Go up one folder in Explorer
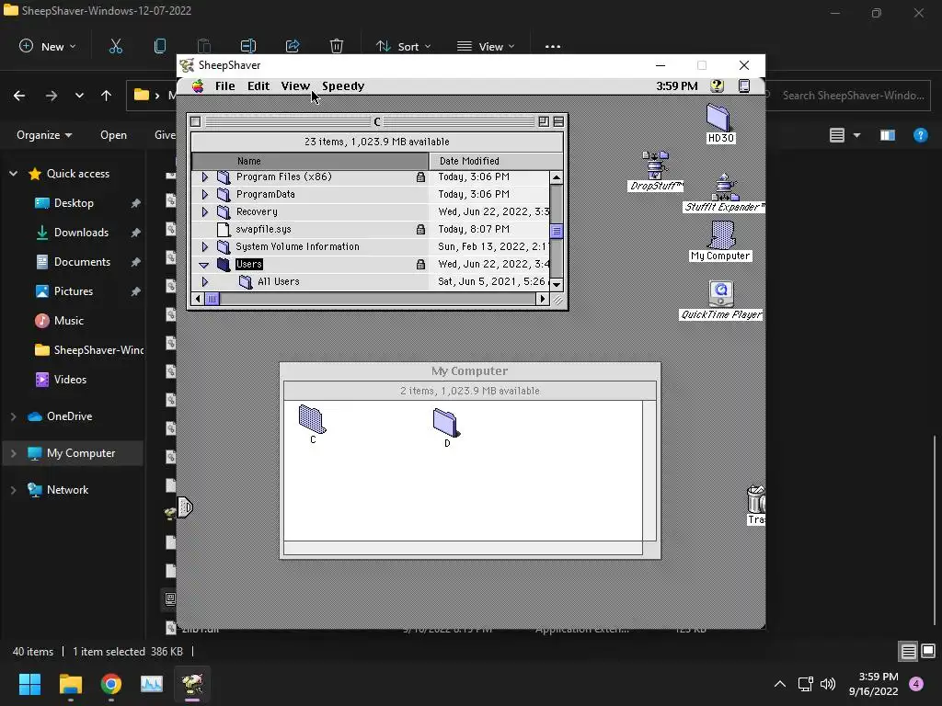 pos(107,96)
